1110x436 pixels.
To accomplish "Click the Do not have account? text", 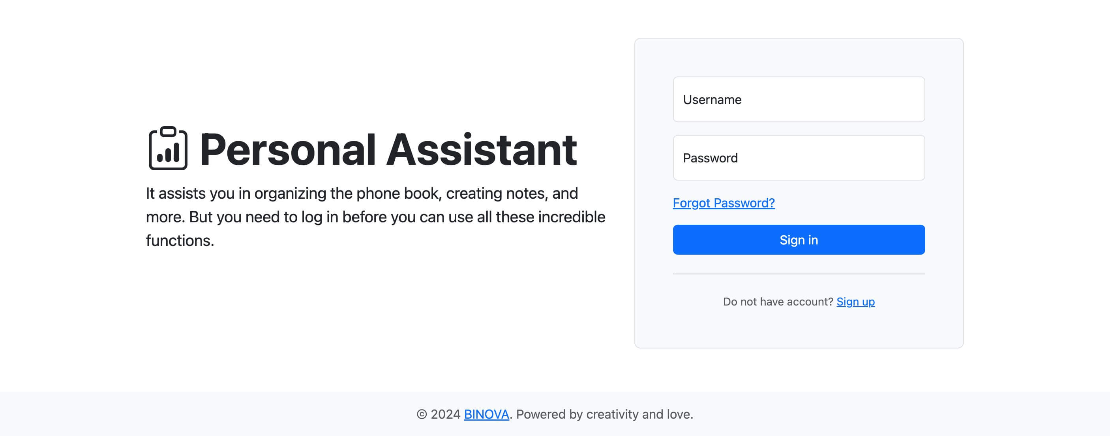I will 778,302.
